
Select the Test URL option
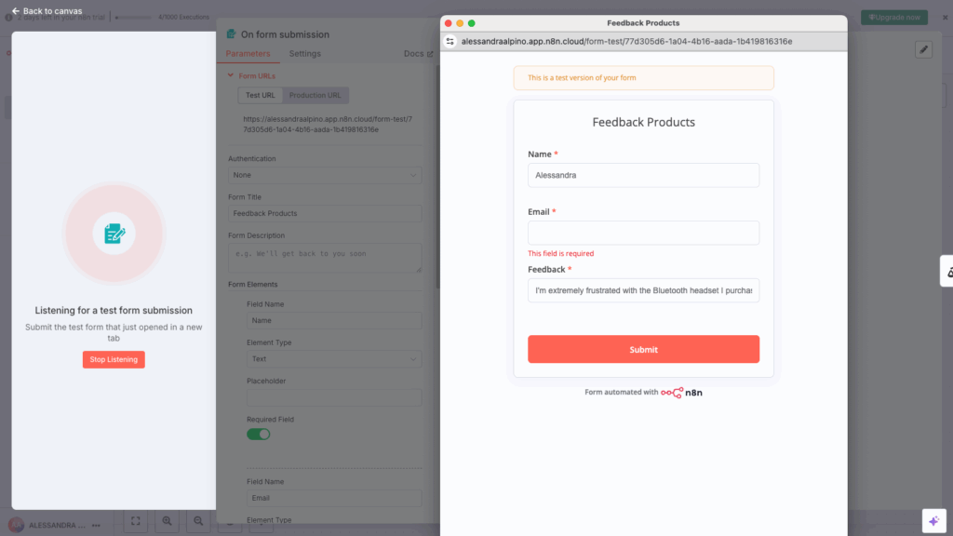tap(260, 95)
